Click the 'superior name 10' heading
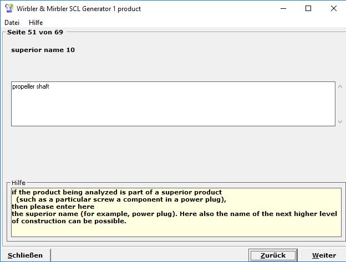The image size is (346, 262). (x=43, y=50)
